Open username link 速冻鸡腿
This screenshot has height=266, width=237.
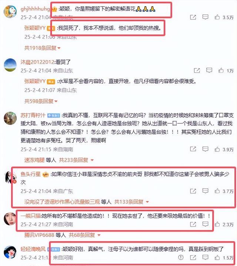[34, 160]
